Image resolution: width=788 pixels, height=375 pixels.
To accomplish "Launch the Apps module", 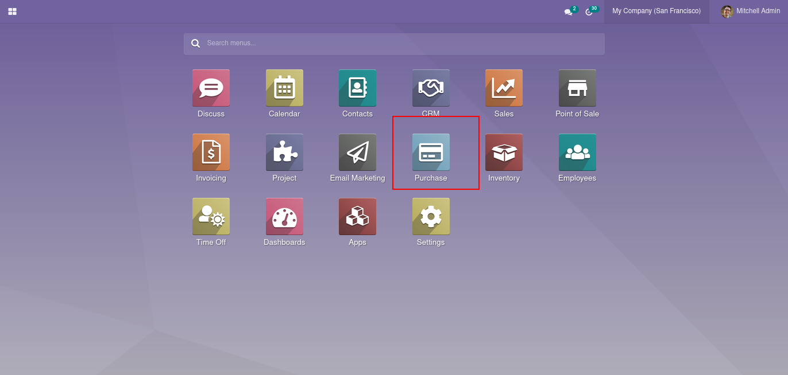I will click(x=357, y=217).
